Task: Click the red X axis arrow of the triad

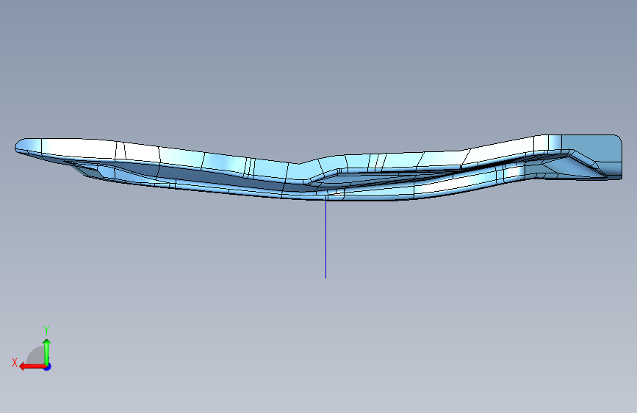Action: click(x=32, y=367)
